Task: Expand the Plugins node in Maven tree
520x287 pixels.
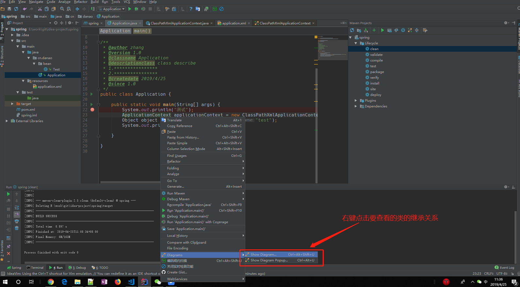Action: point(356,101)
